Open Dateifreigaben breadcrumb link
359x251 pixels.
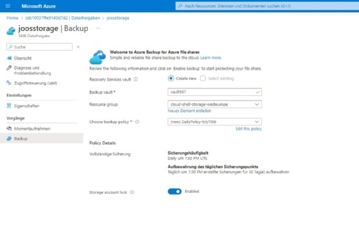62,18
